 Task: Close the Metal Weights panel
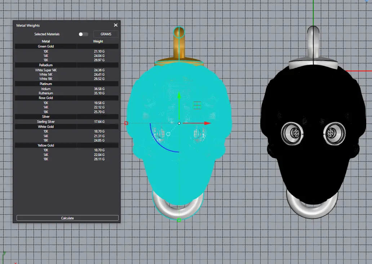[x=116, y=25]
